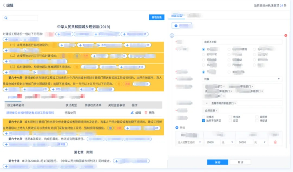Uncheck the 逾期不改再罚 checkbox
This screenshot has height=172, width=293.
(x=203, y=121)
